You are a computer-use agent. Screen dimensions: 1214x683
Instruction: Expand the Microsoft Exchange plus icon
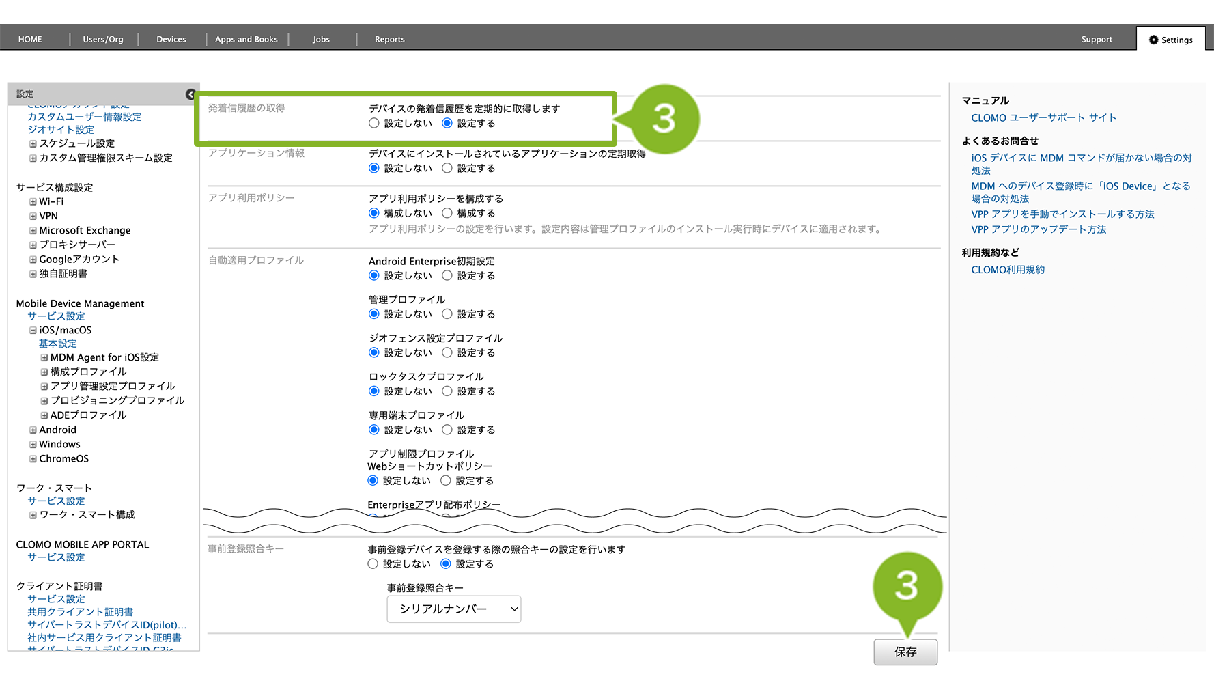pyautogui.click(x=33, y=231)
